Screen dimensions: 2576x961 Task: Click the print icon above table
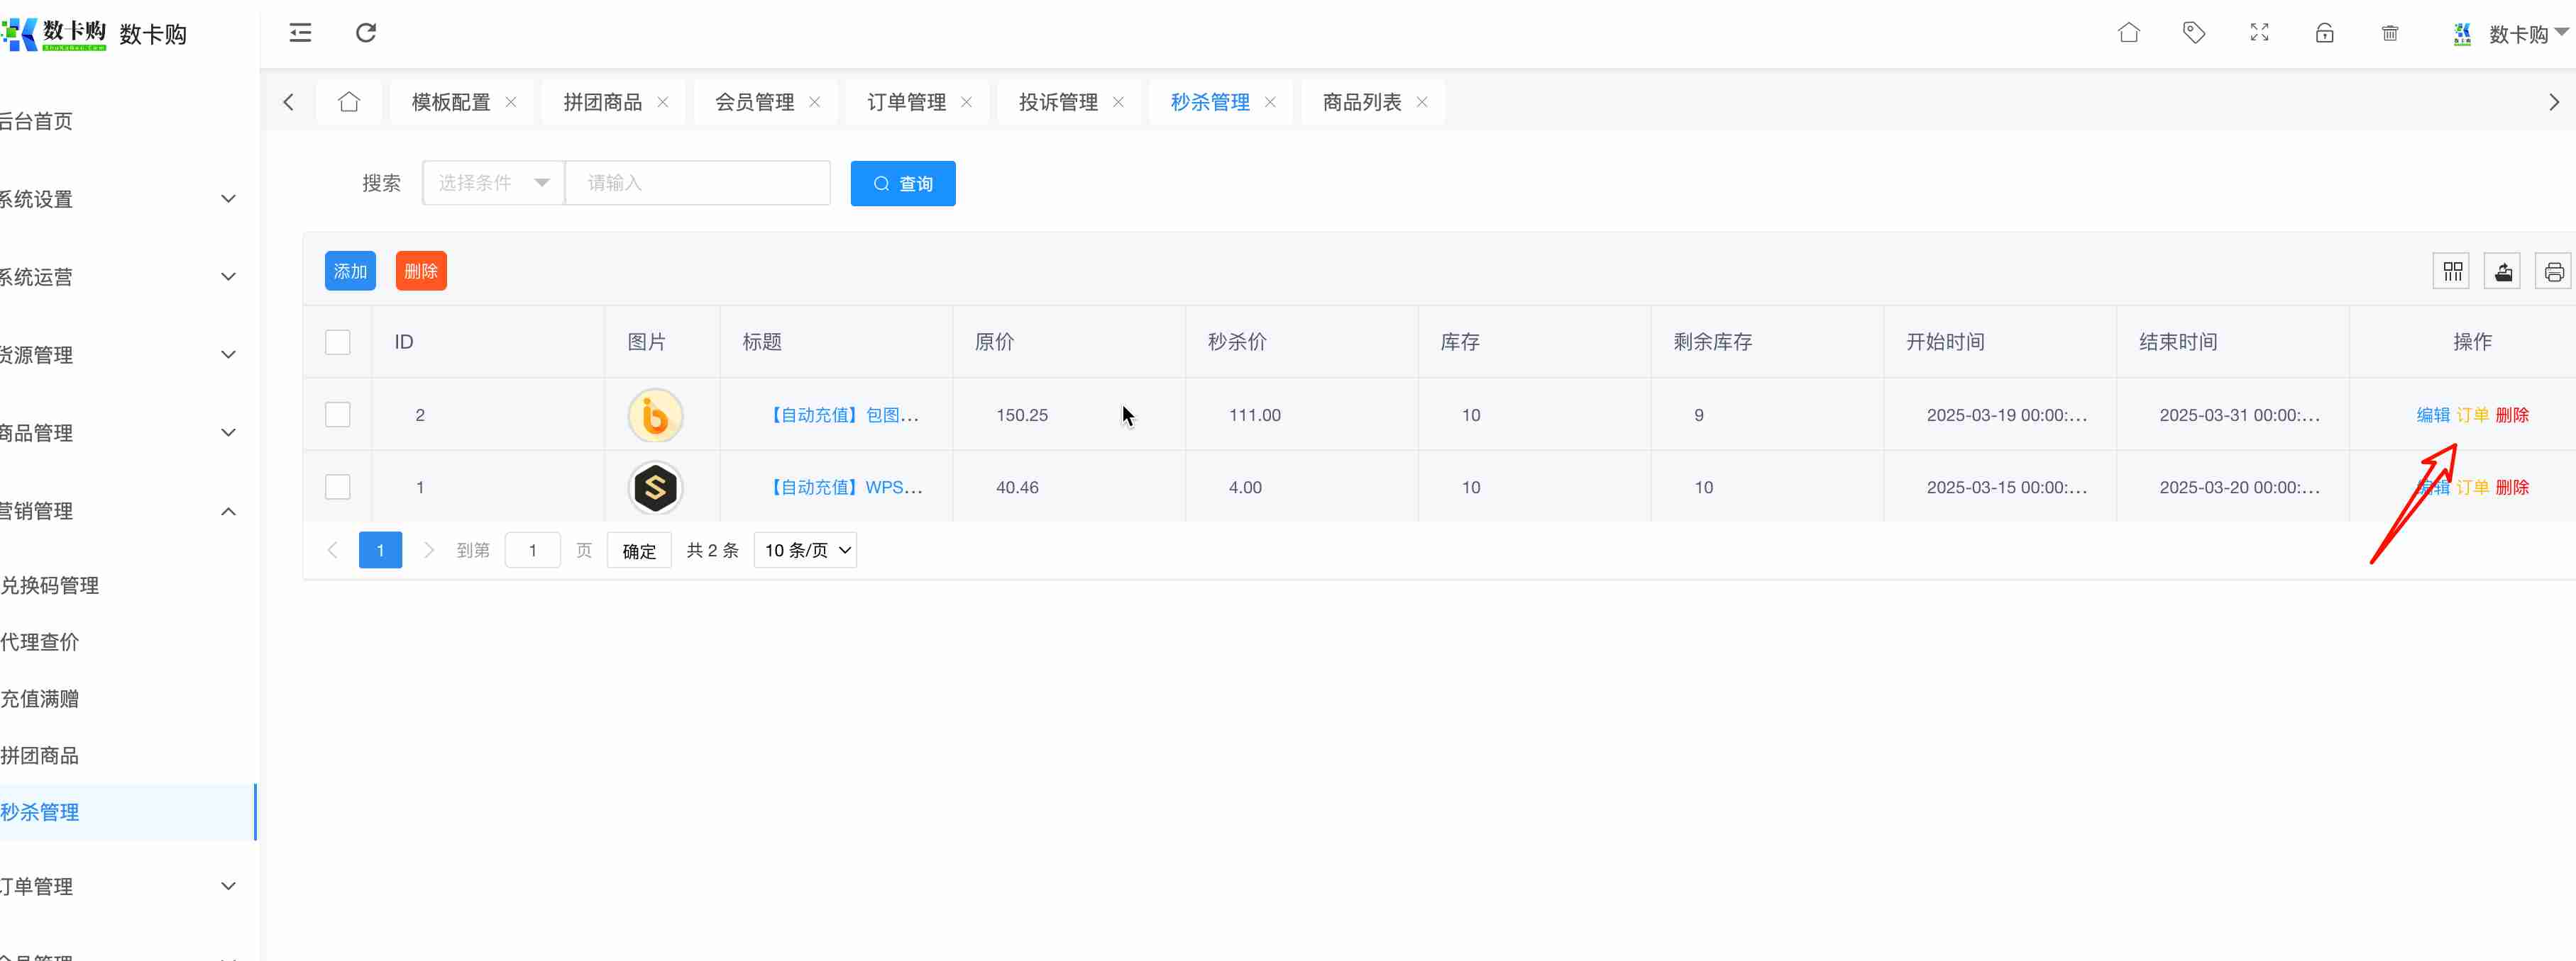click(x=2554, y=271)
